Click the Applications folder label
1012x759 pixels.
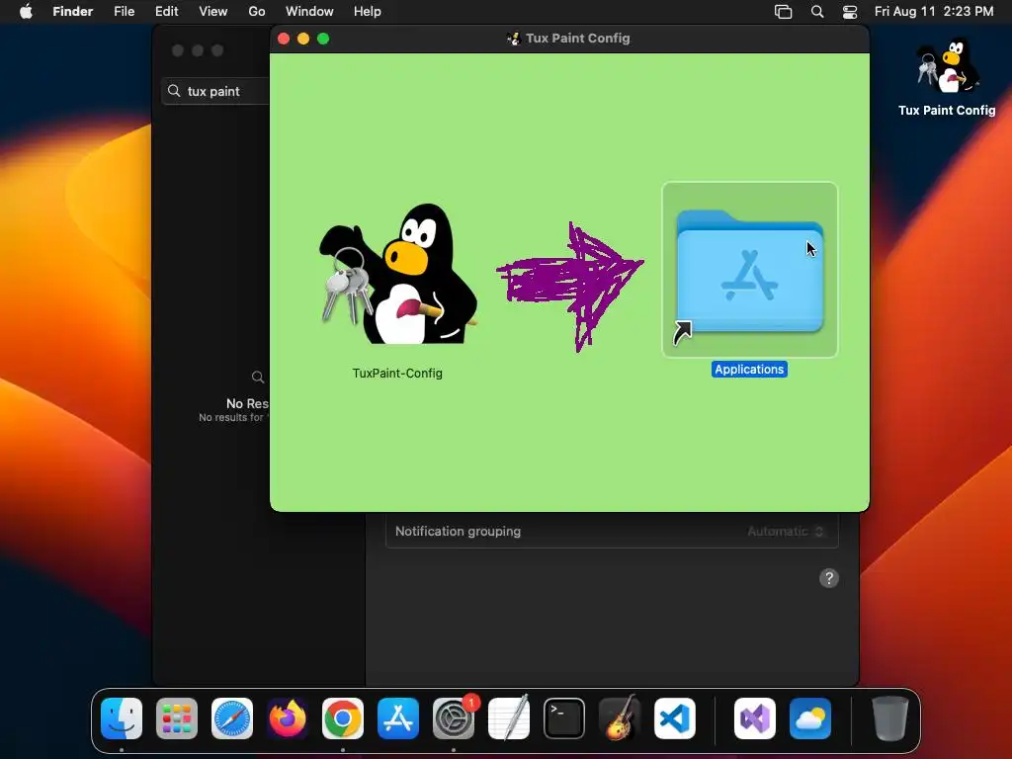click(x=749, y=370)
